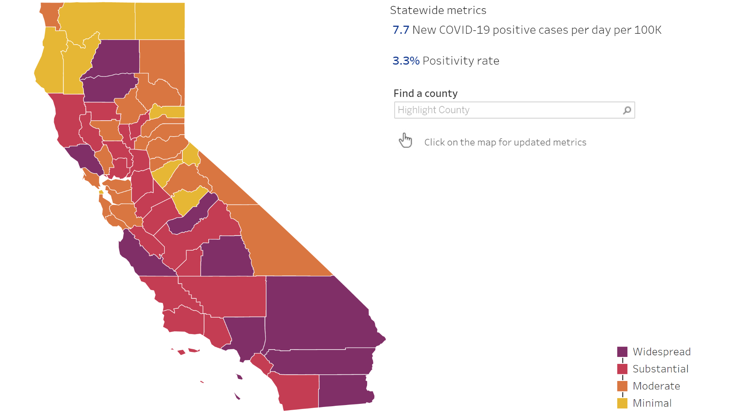Click the 7.7 new cases per day link
This screenshot has height=419, width=745.
pos(400,29)
